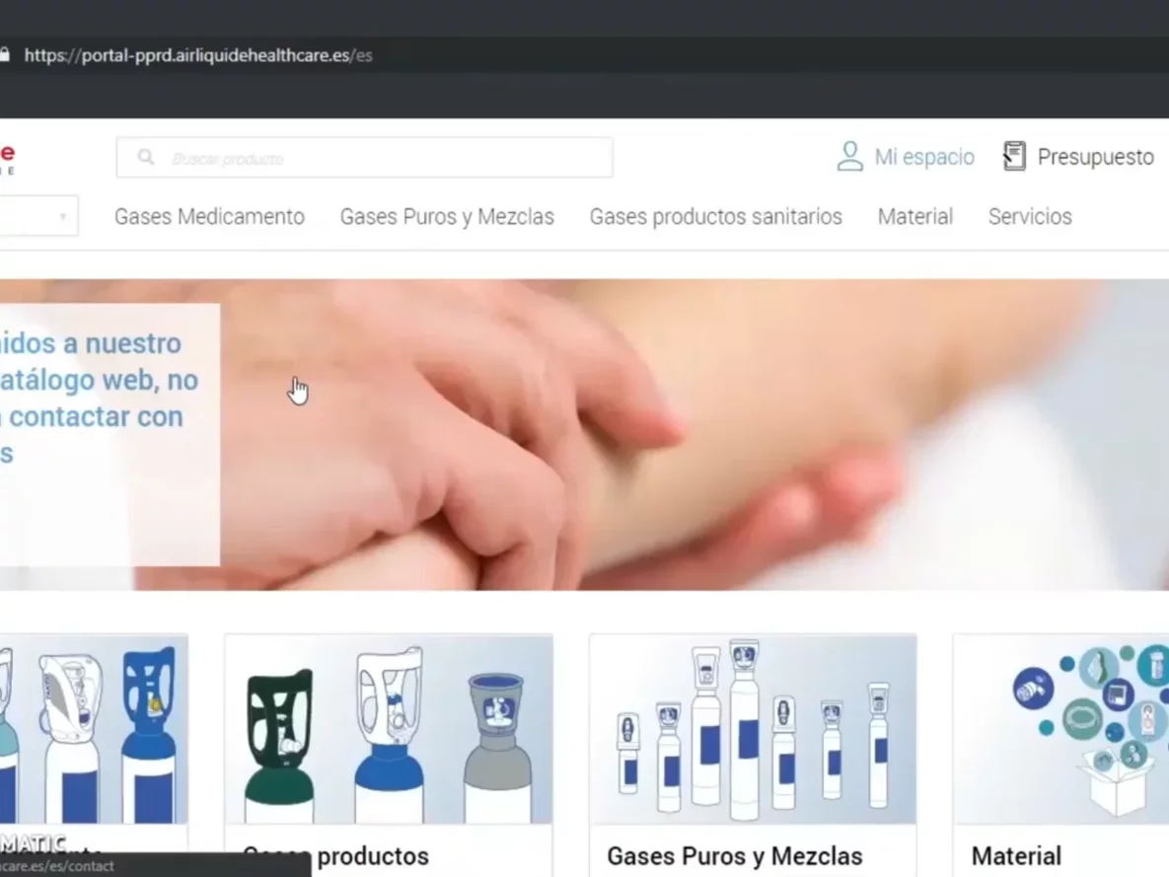
Task: Click the notepad icon next to Presupuesto
Action: [1014, 157]
